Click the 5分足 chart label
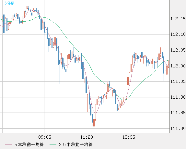Screen dimensions: 186x149 [9, 3]
